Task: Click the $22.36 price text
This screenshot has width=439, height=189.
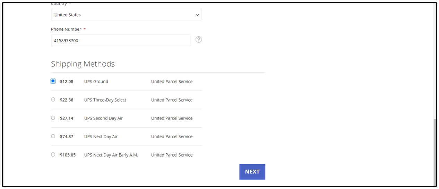Action: (x=67, y=100)
